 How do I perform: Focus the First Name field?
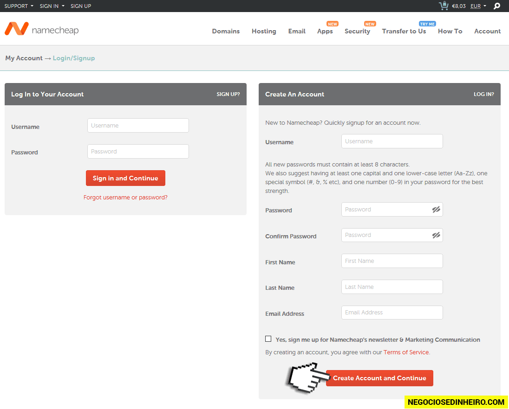coord(392,261)
